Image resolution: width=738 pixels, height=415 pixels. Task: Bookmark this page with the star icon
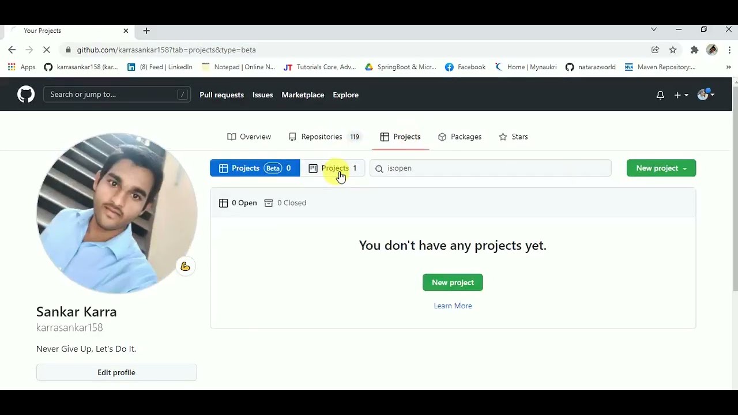pyautogui.click(x=673, y=50)
